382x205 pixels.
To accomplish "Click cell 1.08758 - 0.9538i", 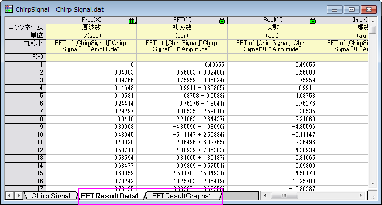I will pyautogui.click(x=182, y=96).
